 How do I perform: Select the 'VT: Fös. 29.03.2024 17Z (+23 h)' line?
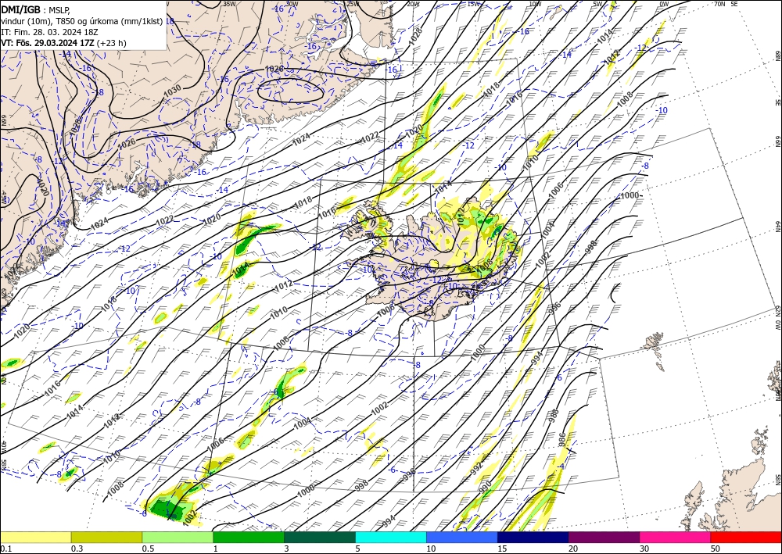pyautogui.click(x=63, y=43)
